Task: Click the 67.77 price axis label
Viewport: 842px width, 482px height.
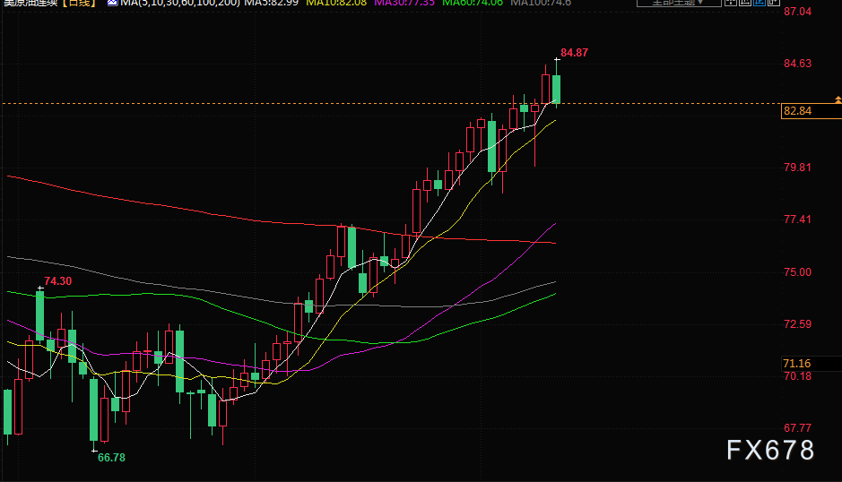Action: click(797, 428)
